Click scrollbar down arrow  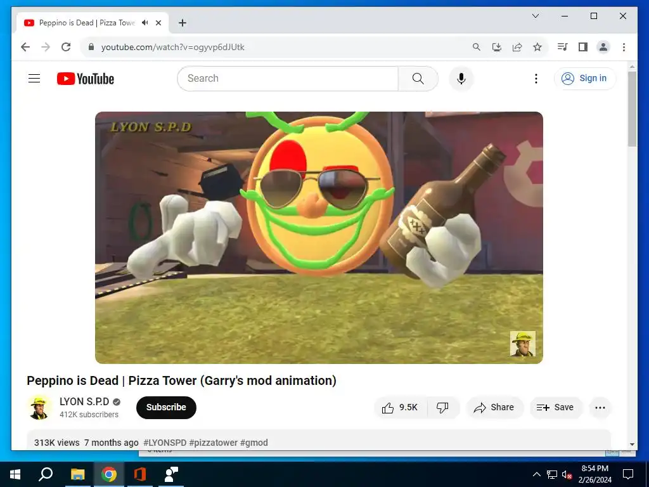click(x=632, y=445)
